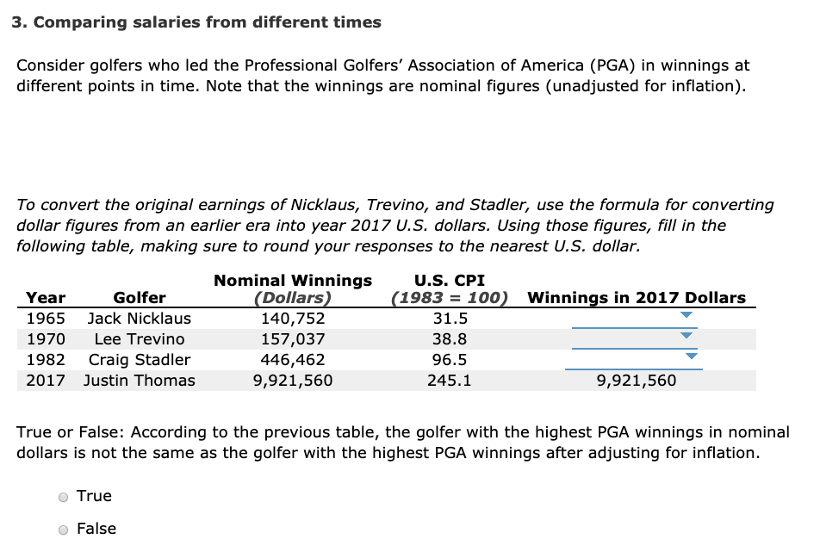The width and height of the screenshot is (820, 558).
Task: Choose True for the inflation question
Action: coord(62,496)
